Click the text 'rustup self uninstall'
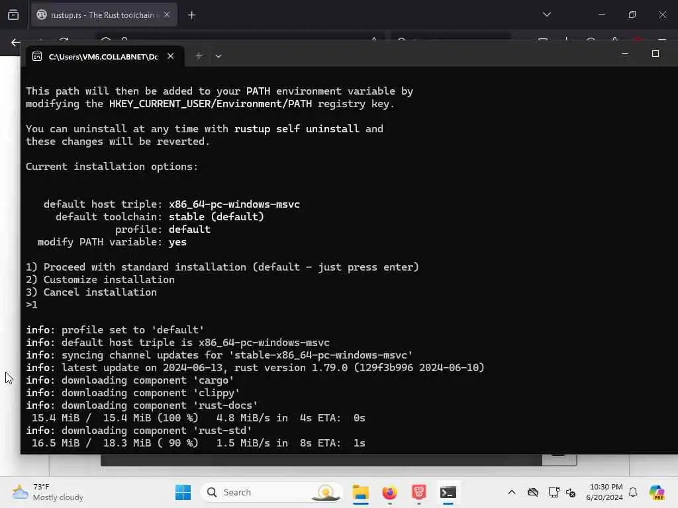The image size is (678, 508). 296,129
